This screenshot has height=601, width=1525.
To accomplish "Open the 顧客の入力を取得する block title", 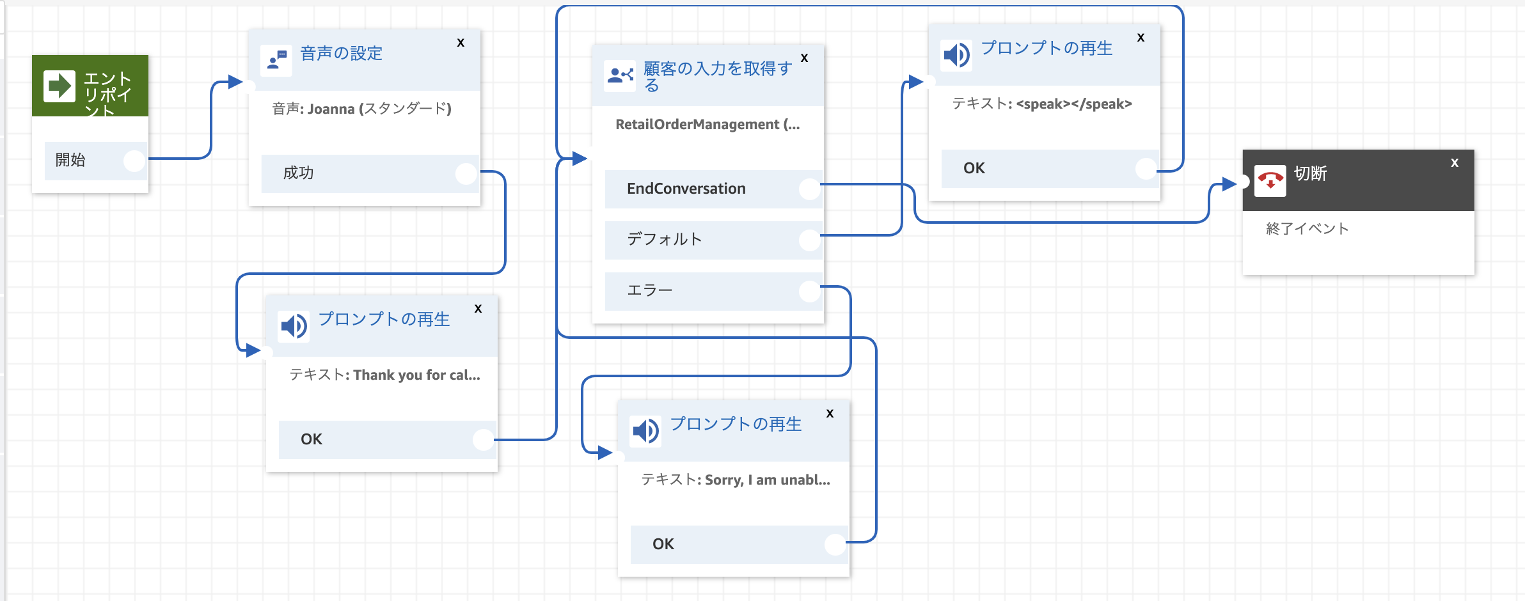I will tap(718, 76).
